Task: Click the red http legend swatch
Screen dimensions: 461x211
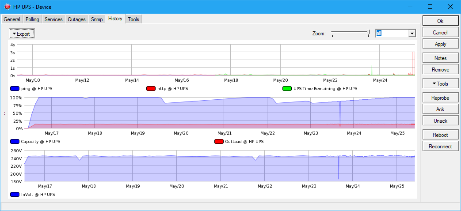Action: pyautogui.click(x=151, y=89)
